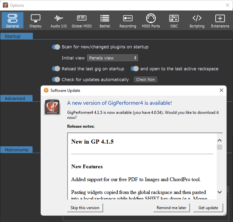
Task: Close the Options window
Action: pos(228,5)
